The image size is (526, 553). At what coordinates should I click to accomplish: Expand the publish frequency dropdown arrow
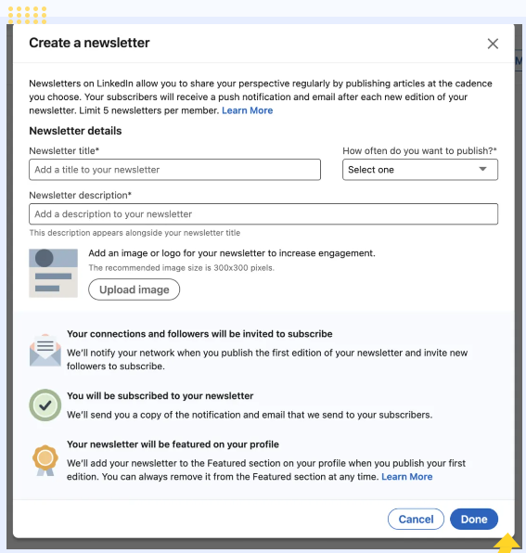coord(482,169)
